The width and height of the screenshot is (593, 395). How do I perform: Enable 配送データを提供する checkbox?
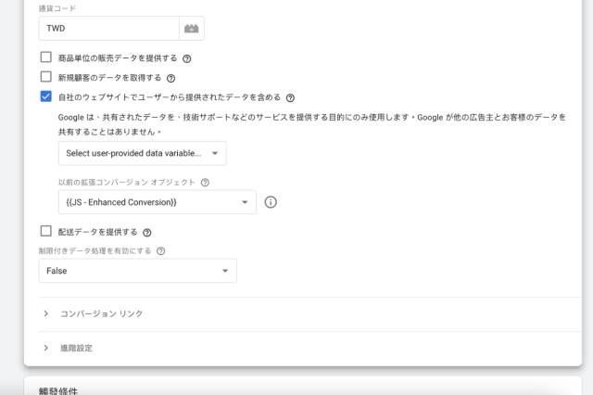point(45,231)
